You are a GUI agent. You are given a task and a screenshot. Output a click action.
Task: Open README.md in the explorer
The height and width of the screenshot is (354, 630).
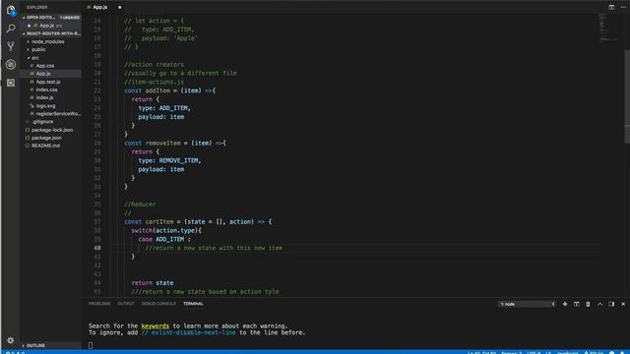(x=46, y=146)
